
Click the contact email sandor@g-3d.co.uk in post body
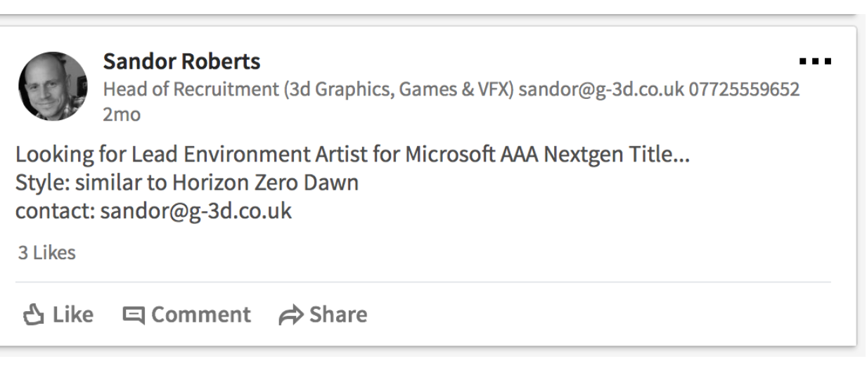pyautogui.click(x=195, y=211)
